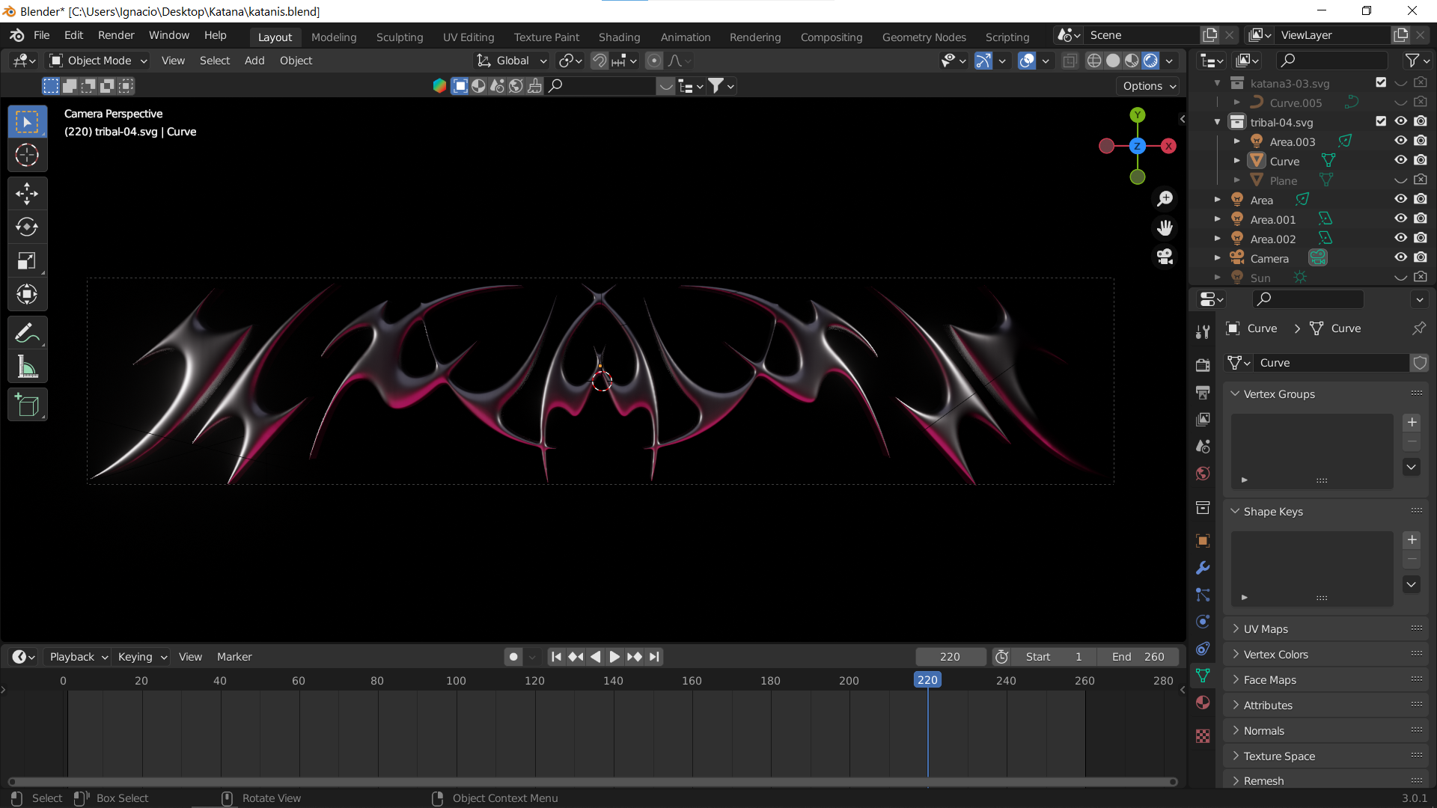Open the Render menu

pyautogui.click(x=116, y=35)
